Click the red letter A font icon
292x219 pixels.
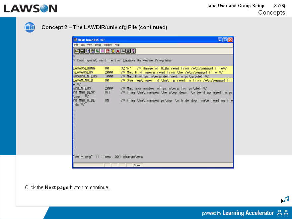click(118, 51)
